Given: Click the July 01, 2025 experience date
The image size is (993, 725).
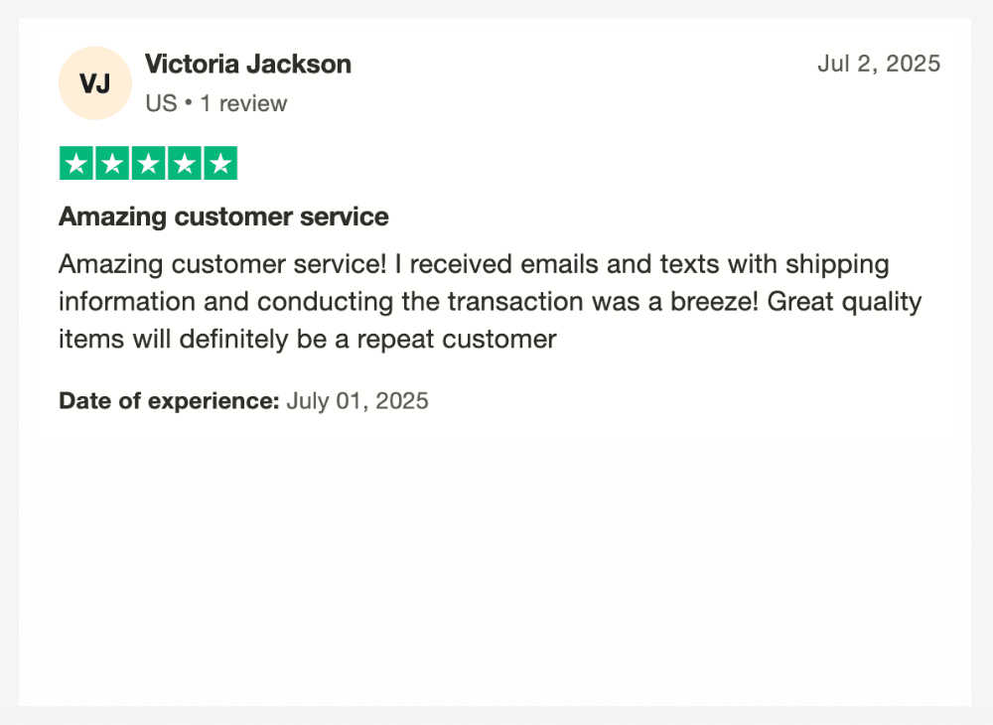Looking at the screenshot, I should click(x=357, y=401).
